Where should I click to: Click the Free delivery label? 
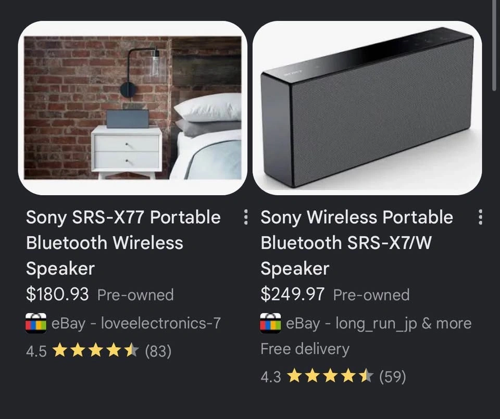pos(305,349)
